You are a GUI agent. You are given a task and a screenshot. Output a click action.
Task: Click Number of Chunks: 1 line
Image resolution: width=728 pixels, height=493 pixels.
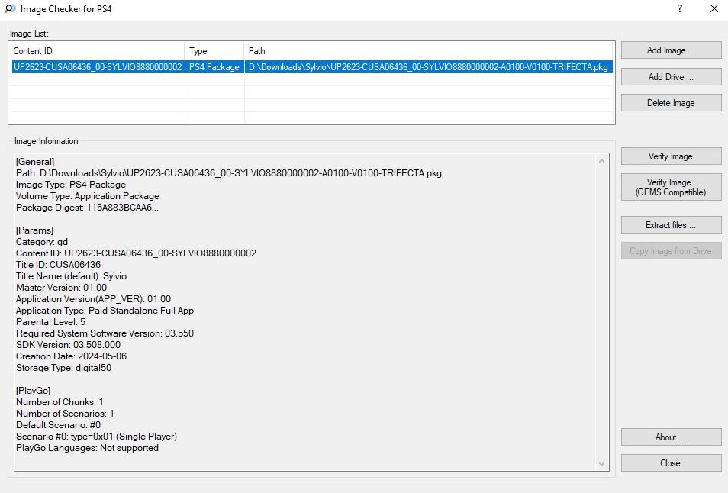point(60,402)
